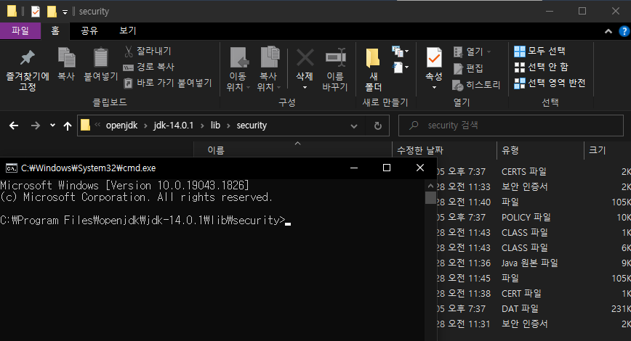Sort by 수정한 날짜 column header
The image size is (631, 341).
pos(444,149)
